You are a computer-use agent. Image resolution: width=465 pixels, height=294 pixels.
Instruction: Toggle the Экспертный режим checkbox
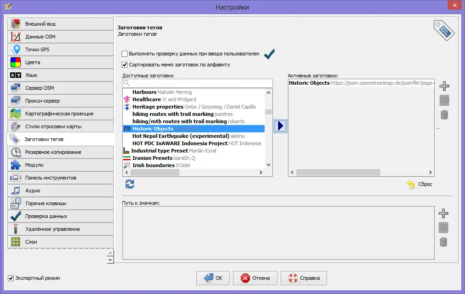(11, 278)
